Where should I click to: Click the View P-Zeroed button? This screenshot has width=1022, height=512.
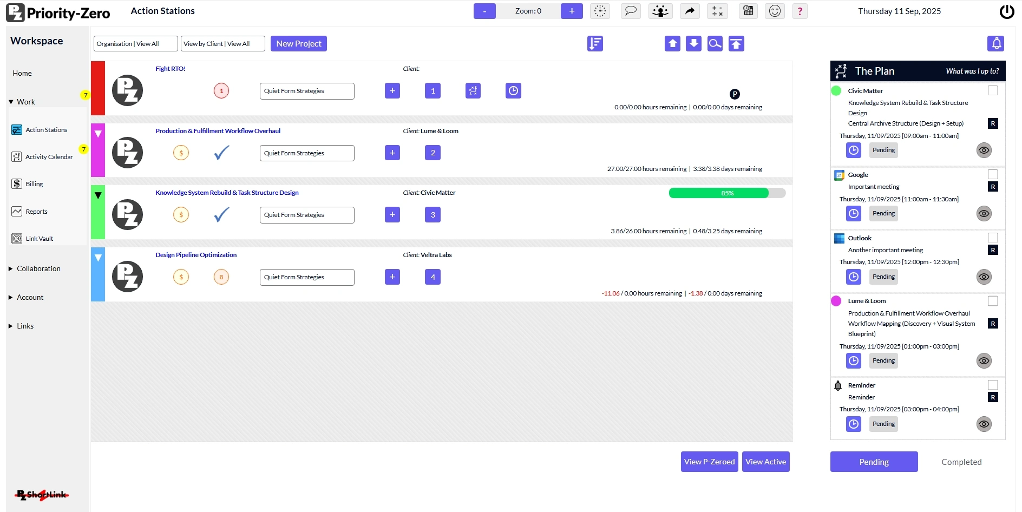[x=709, y=462]
